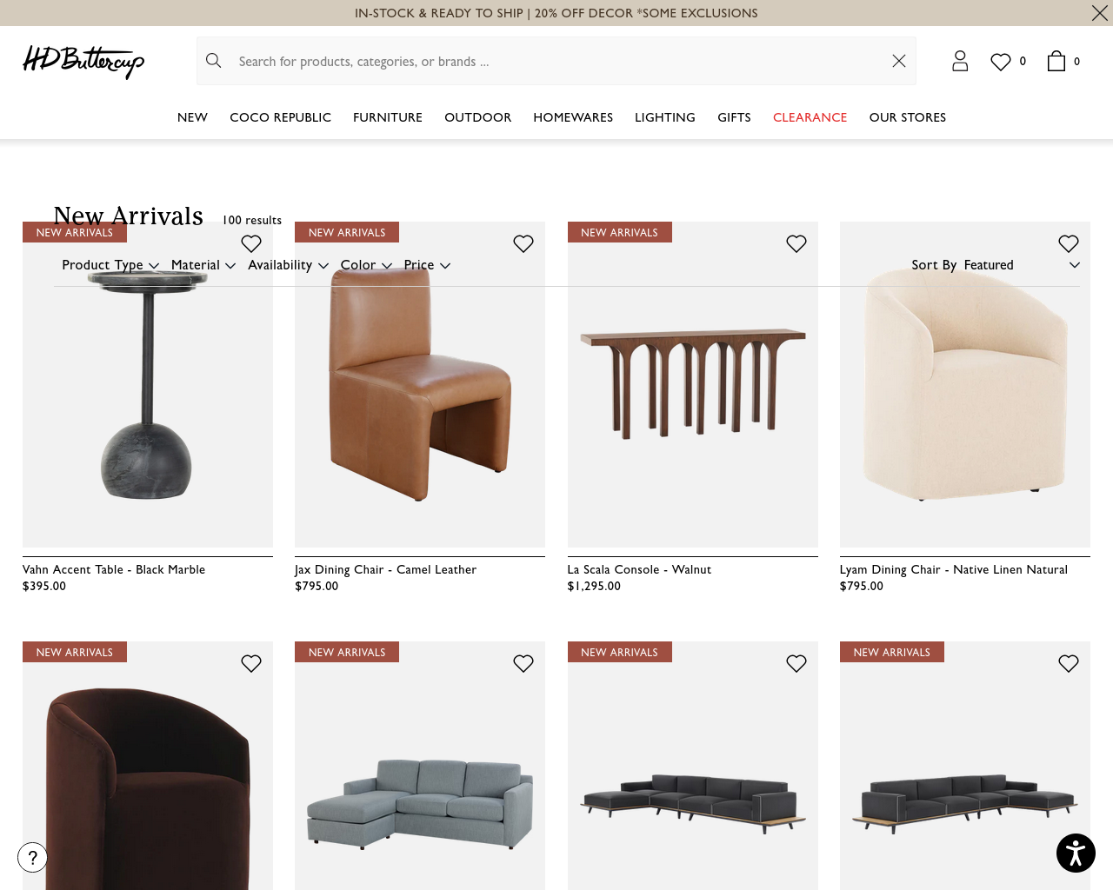
Task: Click the account profile icon
Action: pos(960,61)
